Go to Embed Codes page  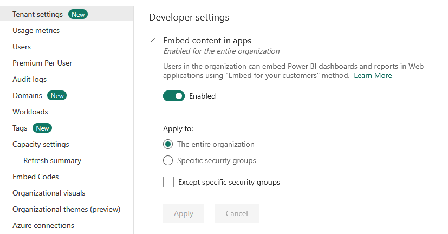[36, 177]
